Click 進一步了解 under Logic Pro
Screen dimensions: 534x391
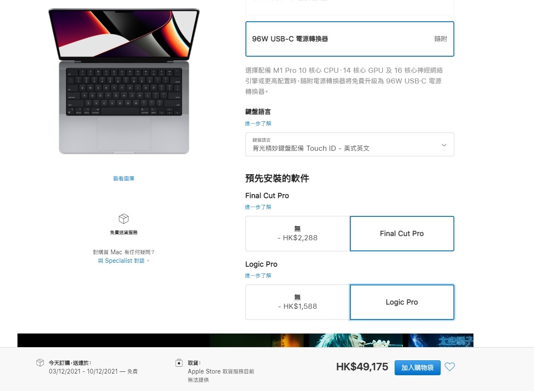click(258, 276)
